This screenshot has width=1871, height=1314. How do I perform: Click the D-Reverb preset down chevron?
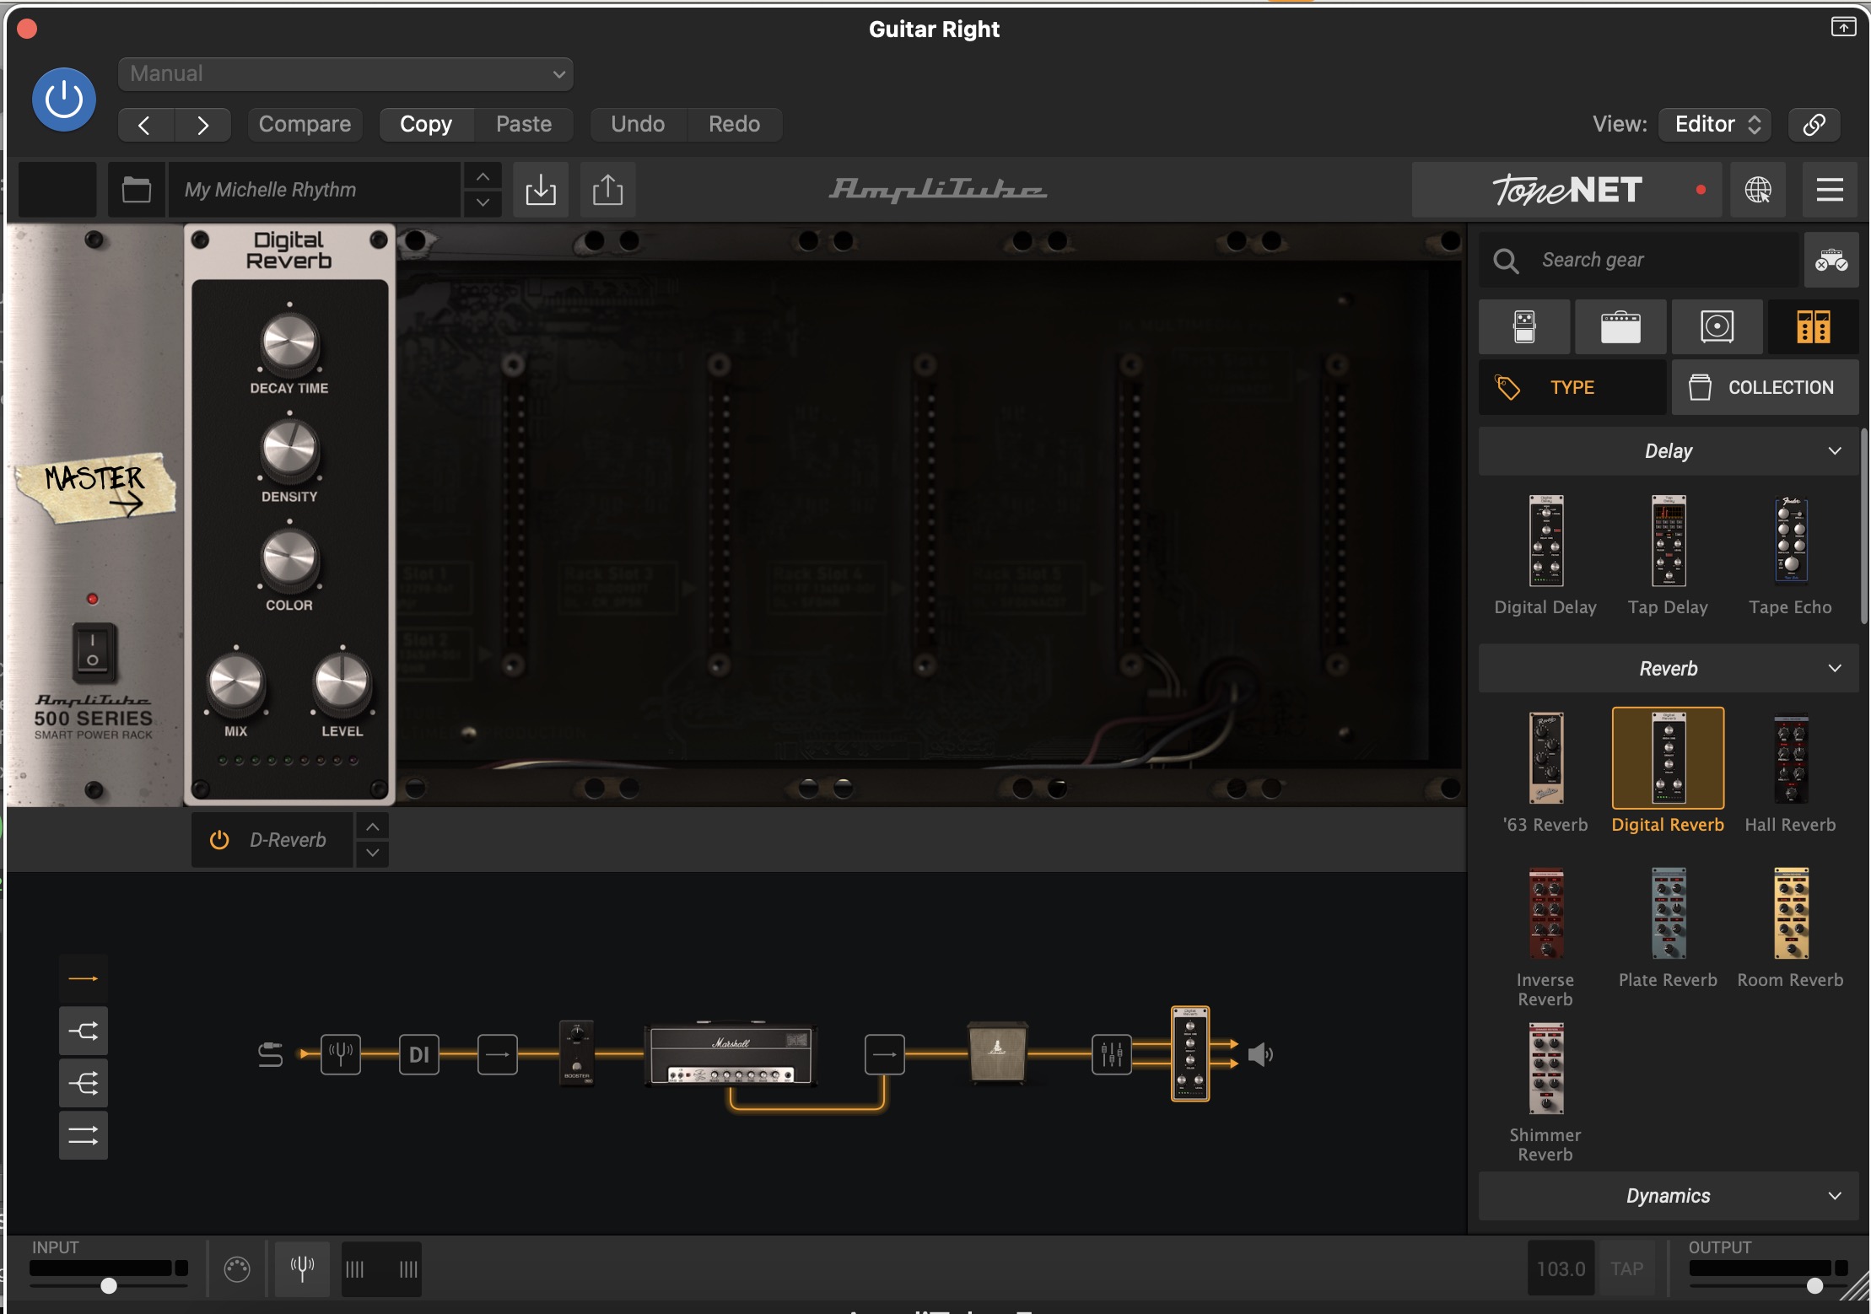tap(373, 853)
